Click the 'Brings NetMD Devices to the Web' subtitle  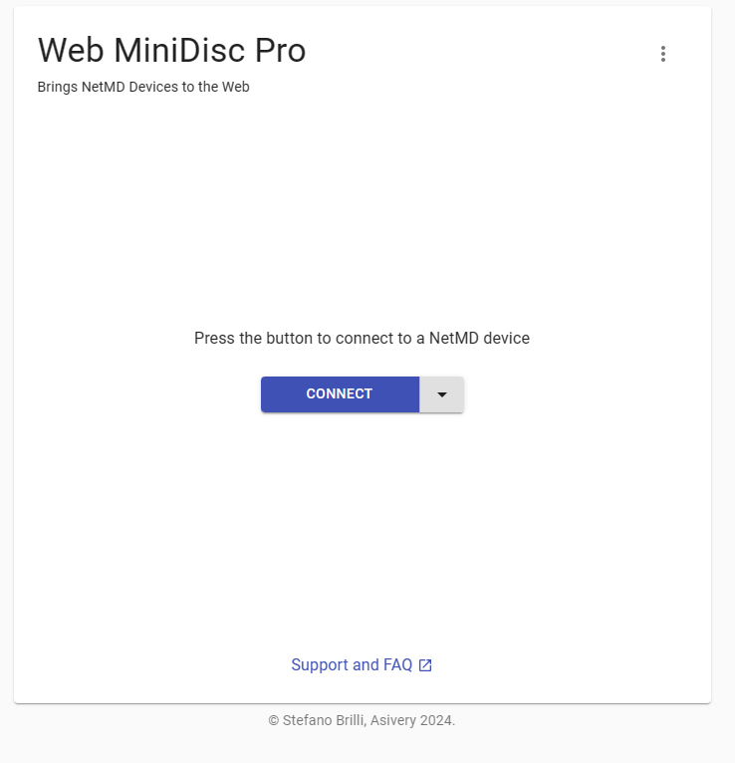[143, 87]
